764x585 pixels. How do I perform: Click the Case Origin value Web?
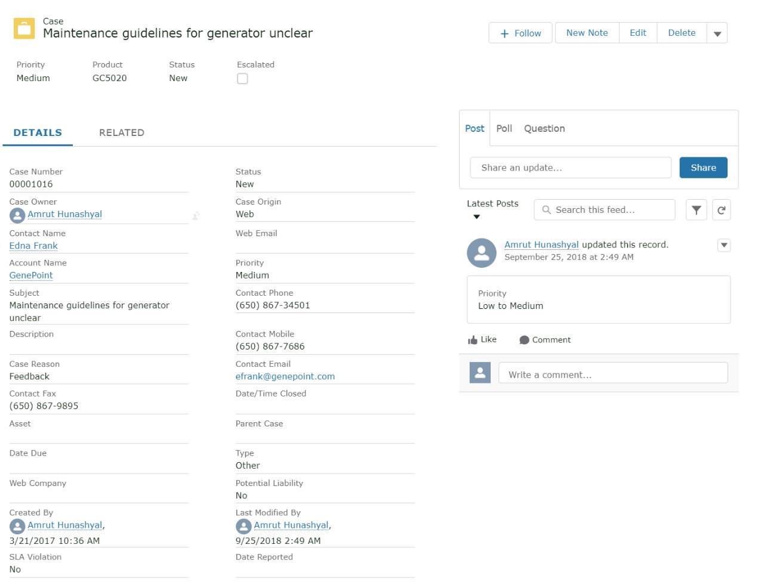tap(245, 214)
